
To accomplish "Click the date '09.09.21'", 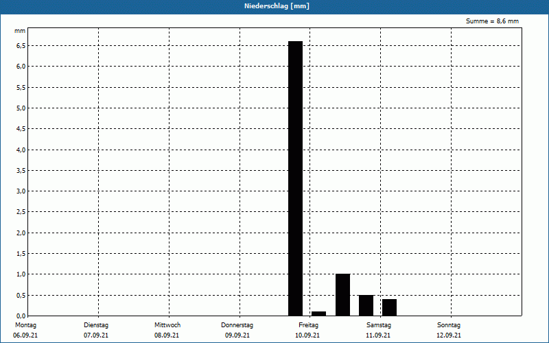I will click(x=237, y=335).
